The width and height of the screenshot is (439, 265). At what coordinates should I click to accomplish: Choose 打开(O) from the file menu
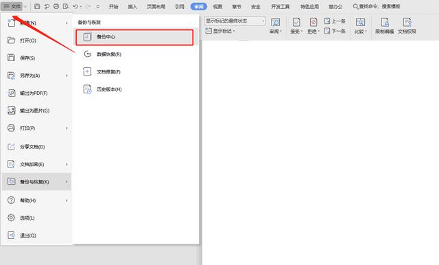pyautogui.click(x=36, y=41)
